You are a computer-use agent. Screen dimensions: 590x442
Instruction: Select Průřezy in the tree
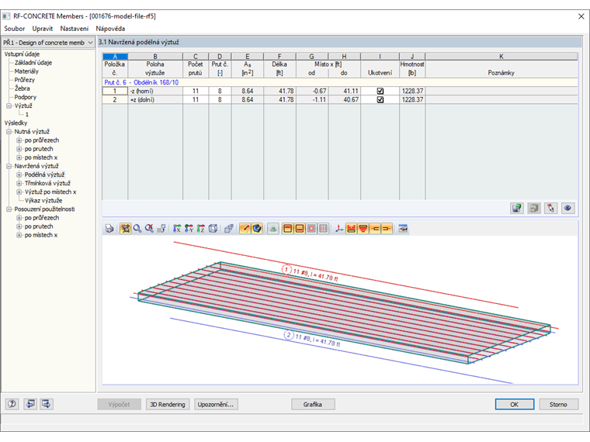pos(25,80)
